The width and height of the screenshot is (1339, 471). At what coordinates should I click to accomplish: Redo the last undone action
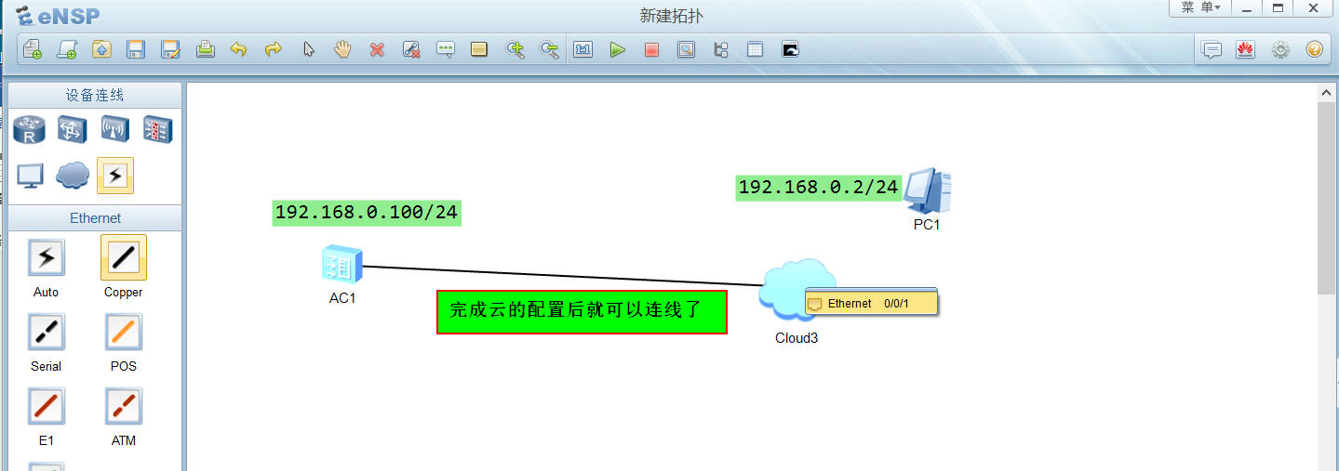pyautogui.click(x=274, y=49)
